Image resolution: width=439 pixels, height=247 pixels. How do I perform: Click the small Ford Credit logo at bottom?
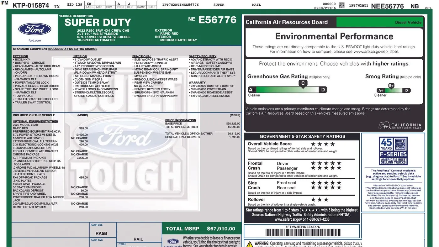173,242
